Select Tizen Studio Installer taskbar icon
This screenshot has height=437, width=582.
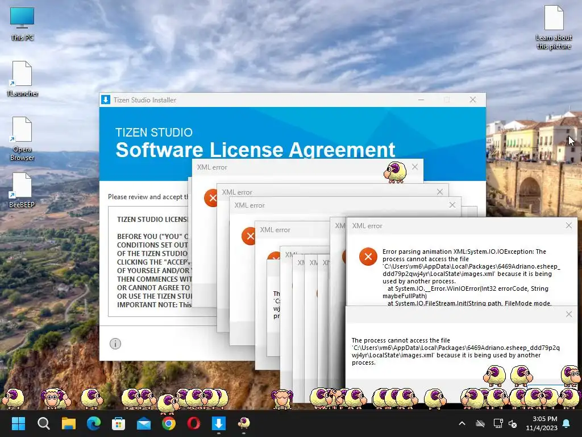tap(219, 423)
